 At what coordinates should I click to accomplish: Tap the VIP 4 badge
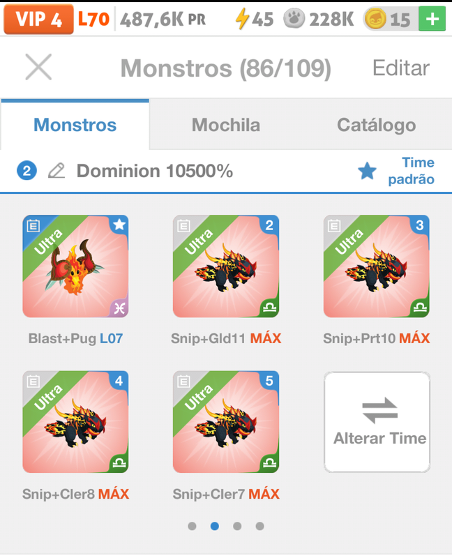pos(39,20)
